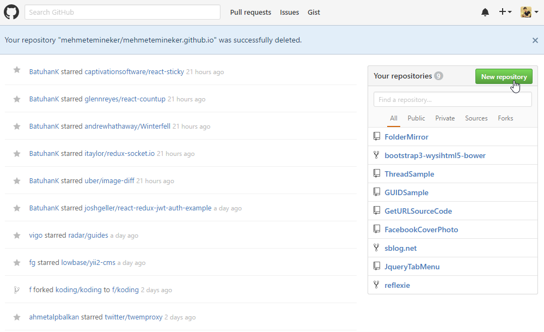The width and height of the screenshot is (544, 332).
Task: Select the All repositories tab
Action: point(393,118)
